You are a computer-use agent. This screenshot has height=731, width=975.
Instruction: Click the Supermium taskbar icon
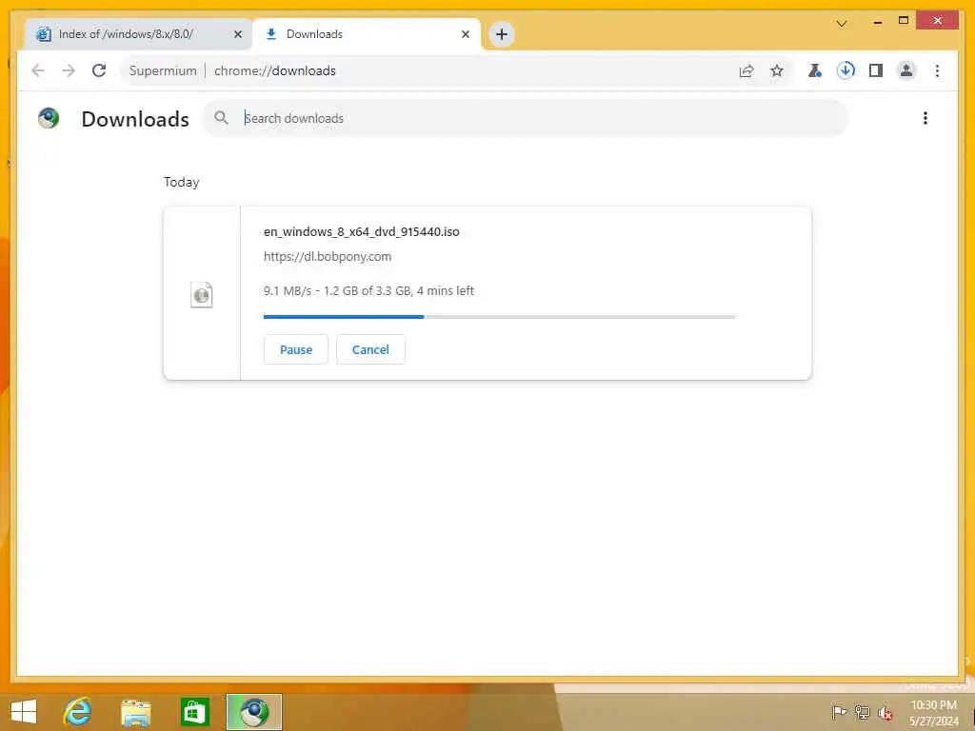(253, 712)
